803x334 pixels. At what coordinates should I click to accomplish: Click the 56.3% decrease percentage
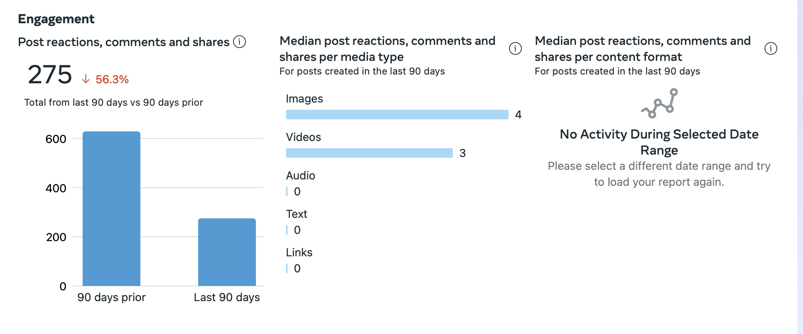tap(112, 79)
